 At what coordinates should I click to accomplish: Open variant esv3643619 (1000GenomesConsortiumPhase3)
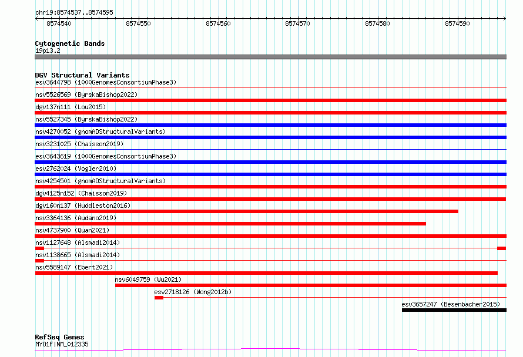[x=106, y=156]
